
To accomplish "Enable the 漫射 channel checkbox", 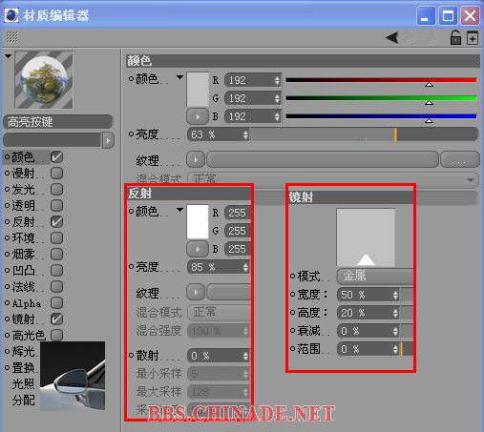I will tap(56, 174).
